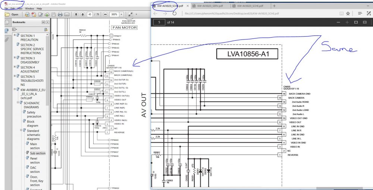Click the new bookmark icon in Bookmarks panel
Screen dimensions: 373x190
(x=46, y=29)
